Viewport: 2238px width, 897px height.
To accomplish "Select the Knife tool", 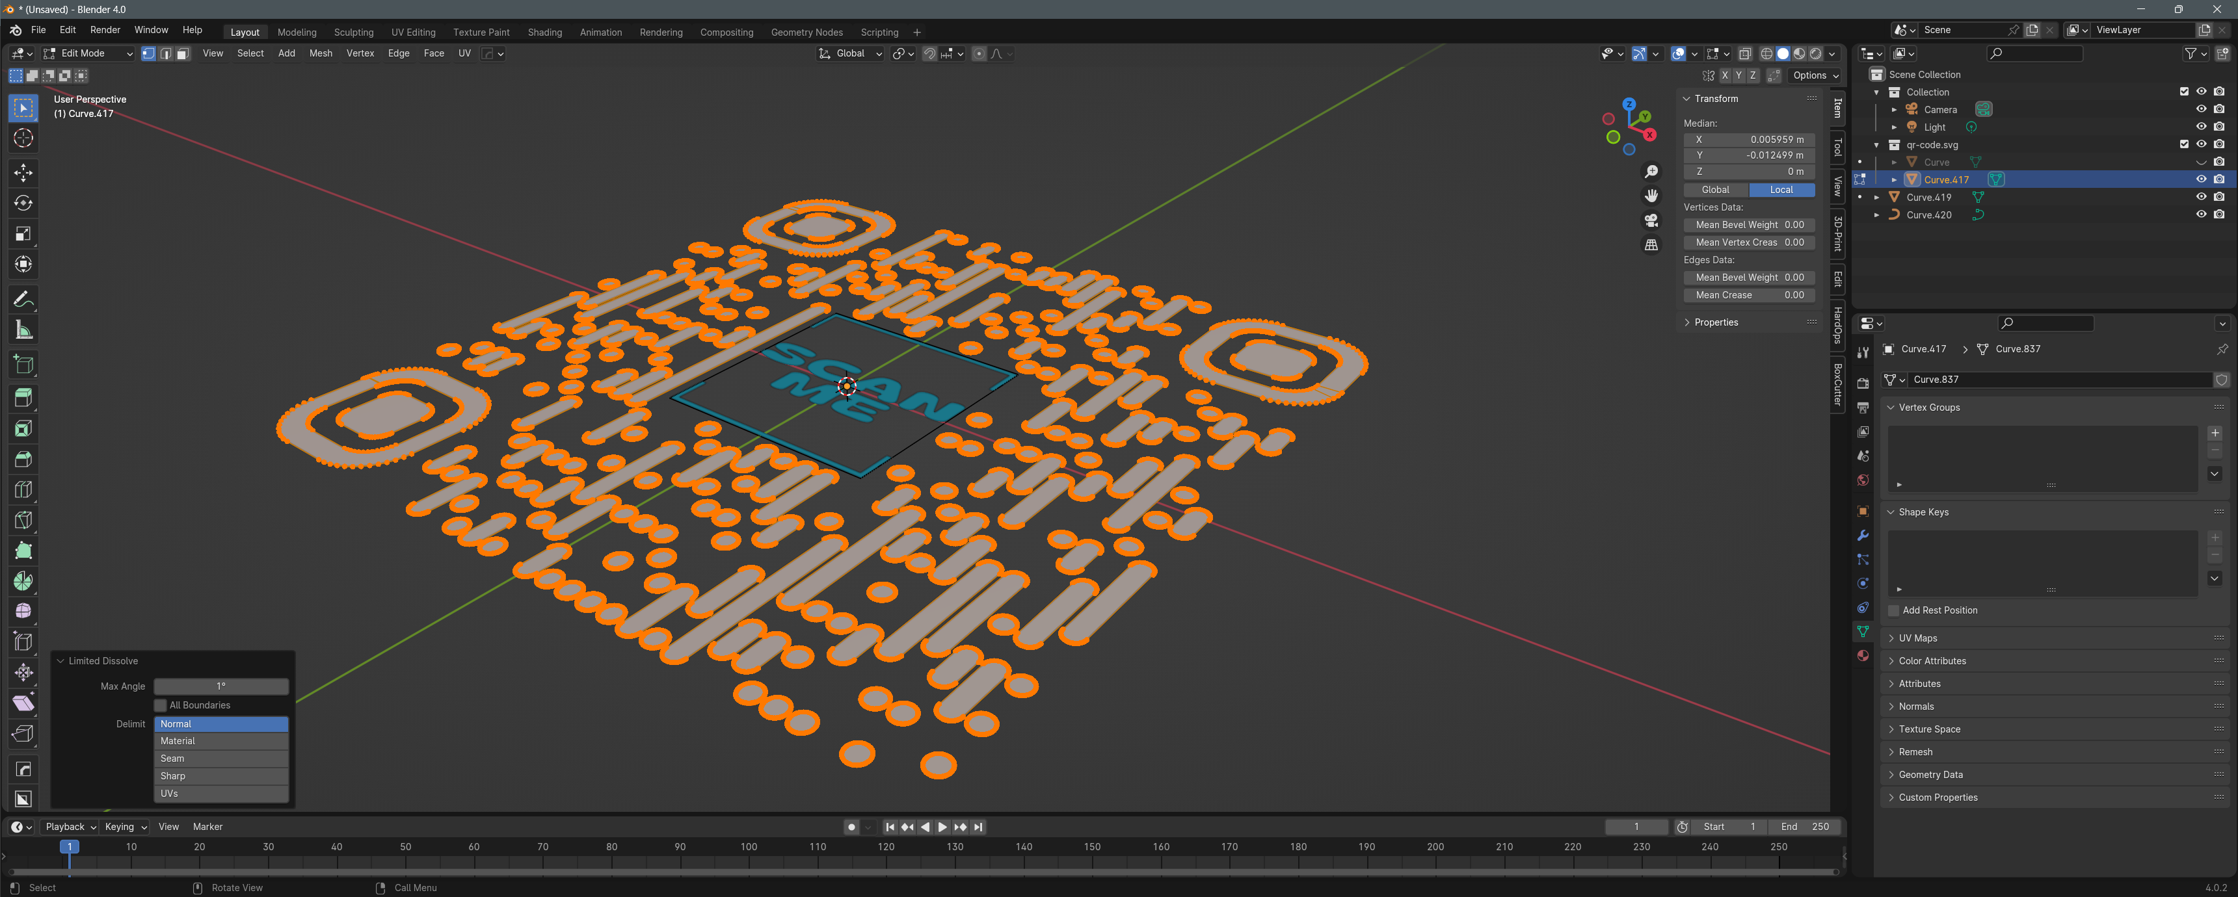I will pyautogui.click(x=23, y=520).
